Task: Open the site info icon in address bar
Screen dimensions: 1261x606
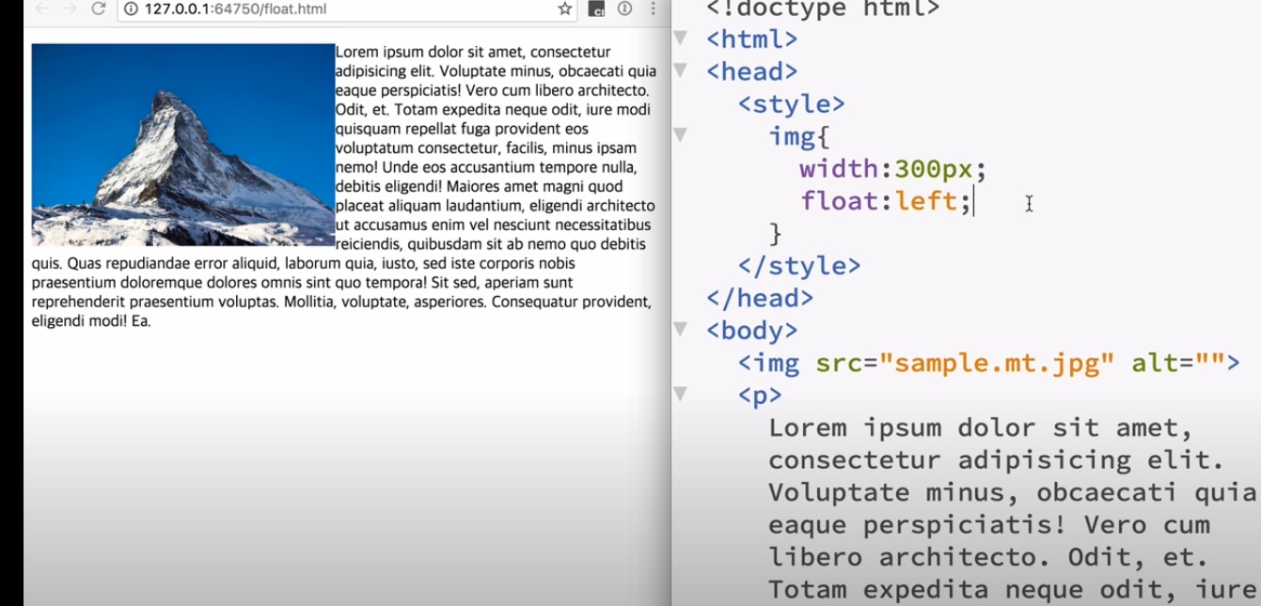Action: [x=131, y=9]
